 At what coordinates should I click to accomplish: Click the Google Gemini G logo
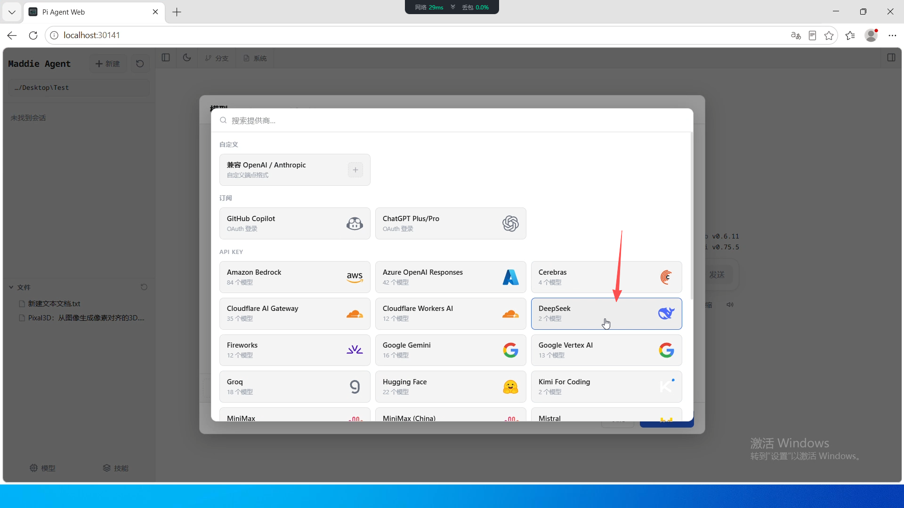(510, 350)
